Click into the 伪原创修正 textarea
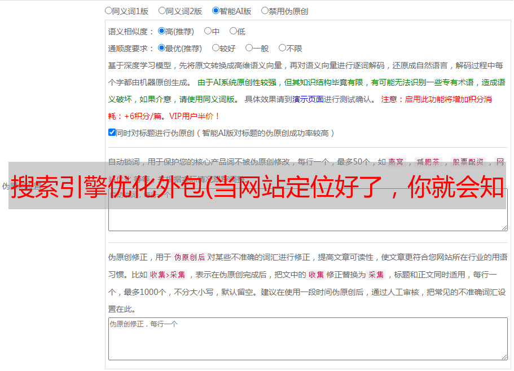The height and width of the screenshot is (371, 514). [x=308, y=339]
